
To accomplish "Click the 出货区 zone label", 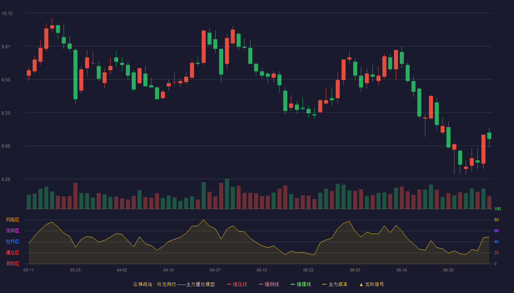I will point(12,231).
